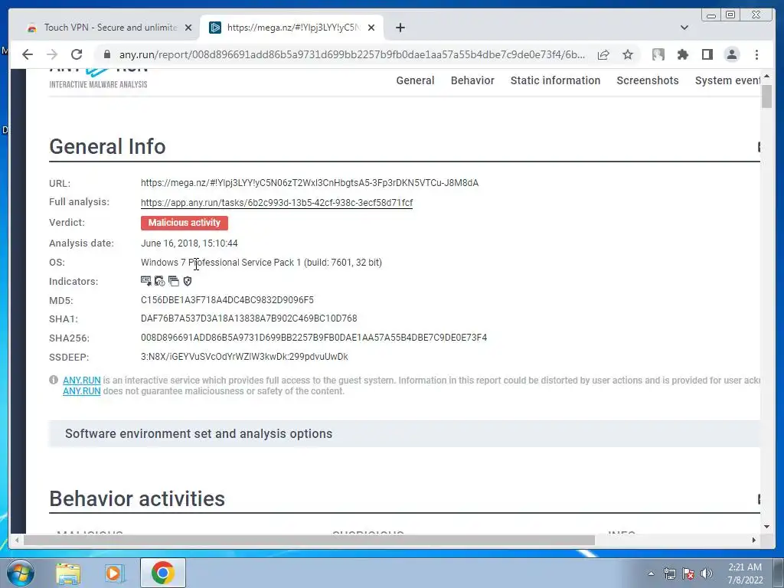Select the mega.nz URL text
This screenshot has height=588, width=784.
(309, 183)
